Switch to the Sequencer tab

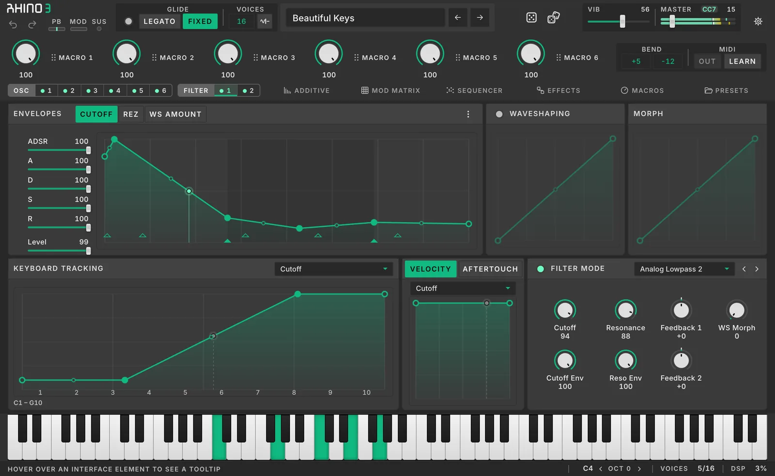pyautogui.click(x=474, y=90)
